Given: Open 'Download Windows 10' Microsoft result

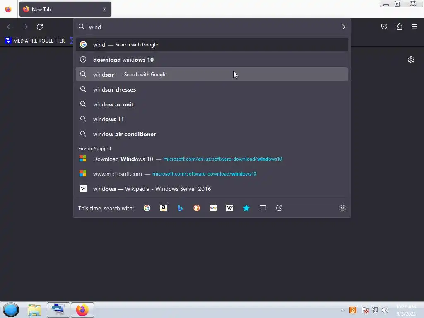Looking at the screenshot, I should point(212,159).
